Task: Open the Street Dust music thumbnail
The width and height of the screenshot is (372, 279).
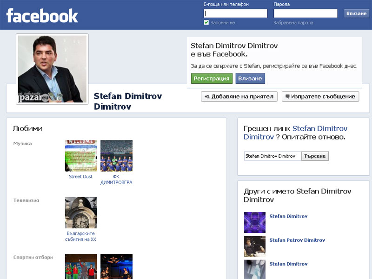Action: coord(81,156)
